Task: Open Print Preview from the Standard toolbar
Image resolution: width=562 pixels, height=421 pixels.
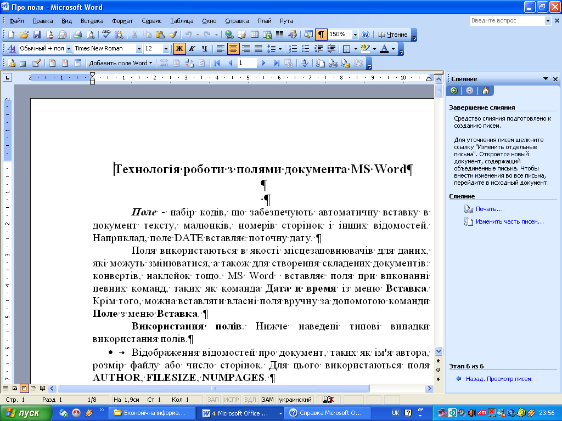Action: [91, 35]
